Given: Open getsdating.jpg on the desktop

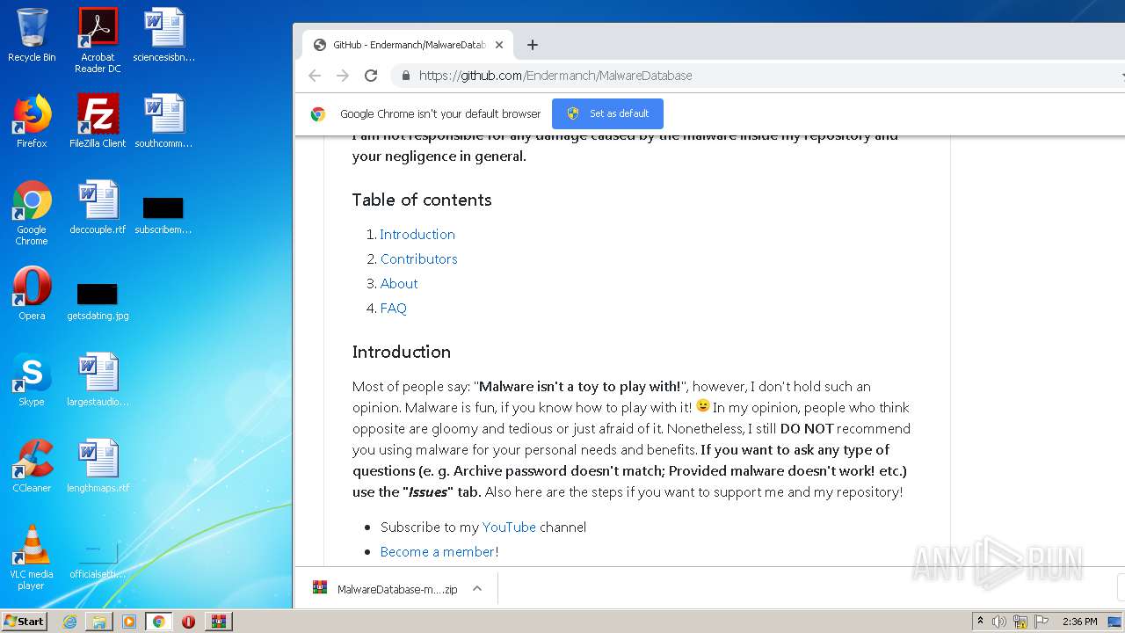Looking at the screenshot, I should tap(98, 301).
